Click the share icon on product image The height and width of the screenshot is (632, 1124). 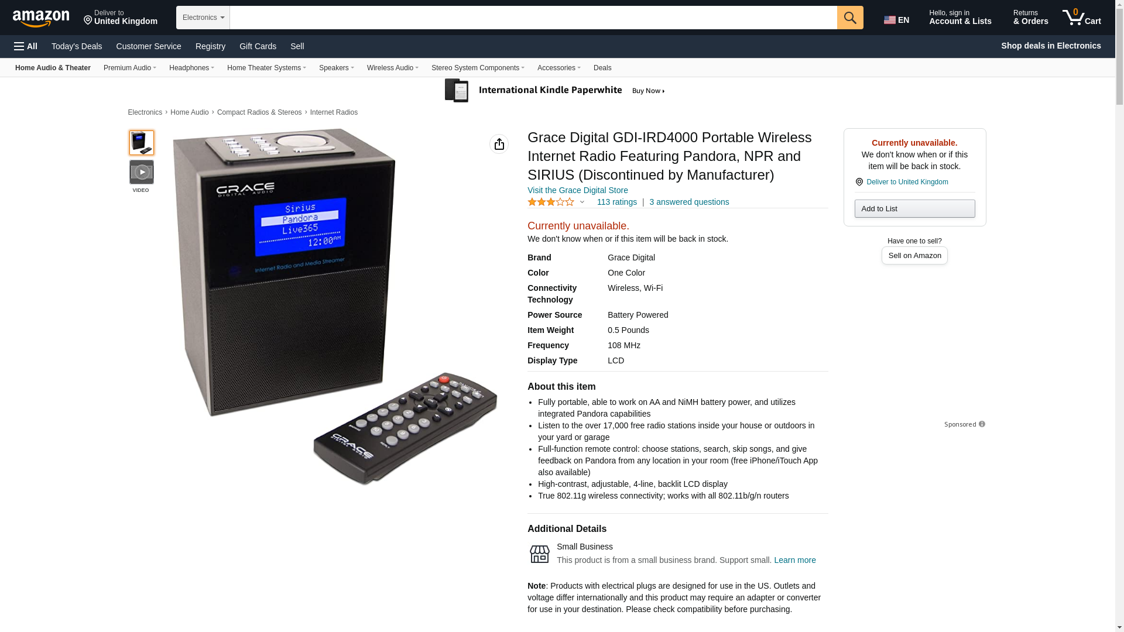(x=499, y=144)
